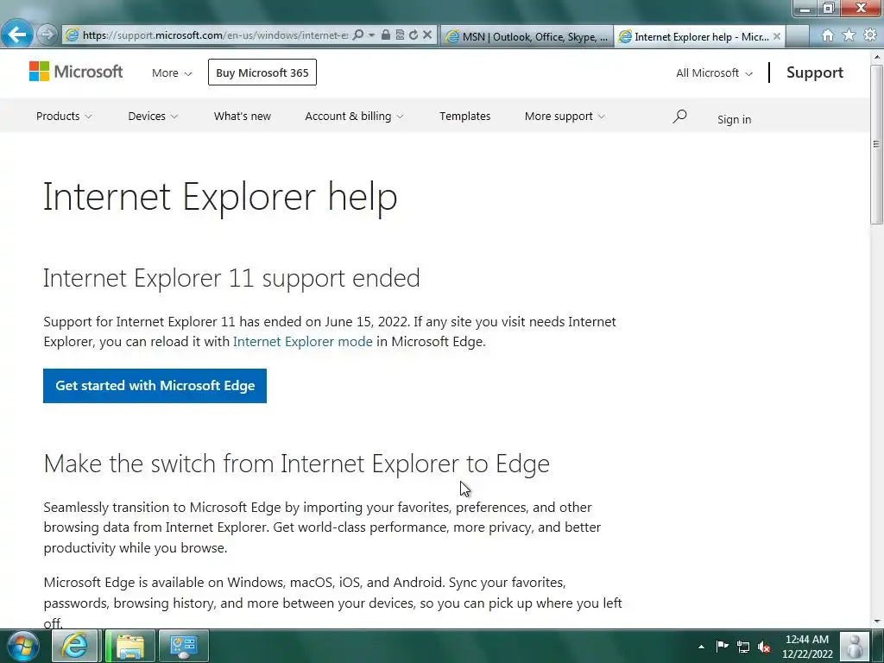This screenshot has width=884, height=663.
Task: Open a new tab with the blank tab button
Action: pyautogui.click(x=797, y=36)
